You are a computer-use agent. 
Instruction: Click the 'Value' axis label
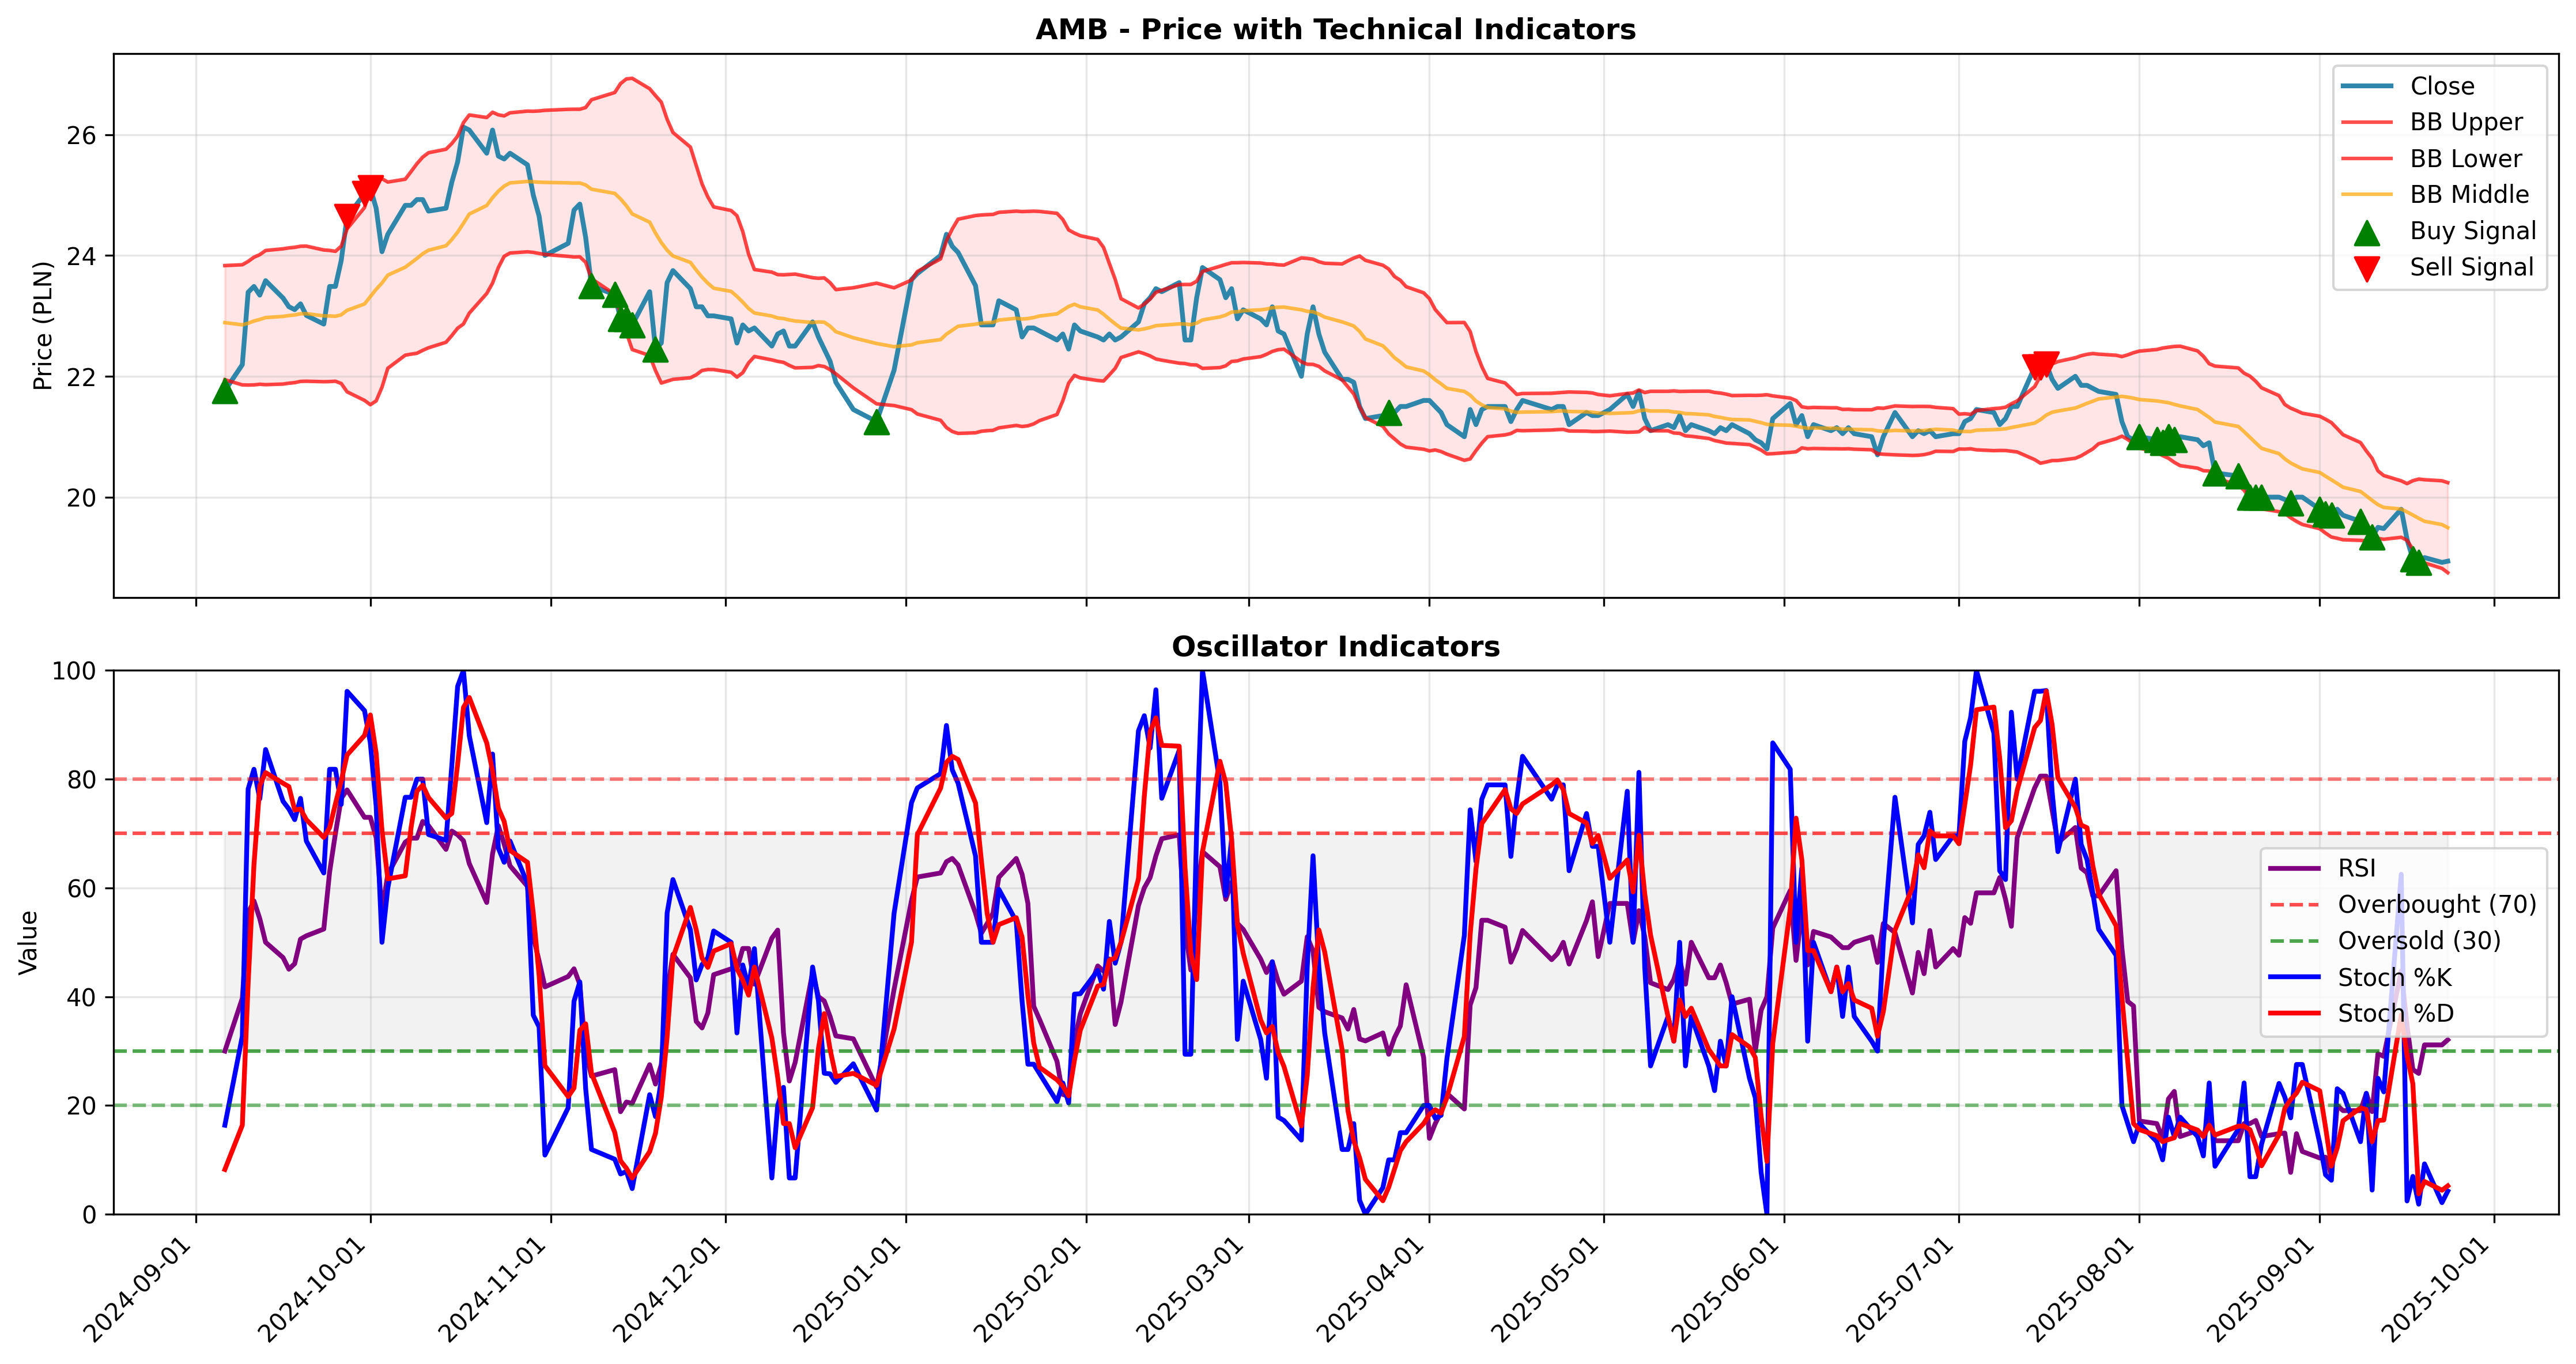tap(28, 942)
